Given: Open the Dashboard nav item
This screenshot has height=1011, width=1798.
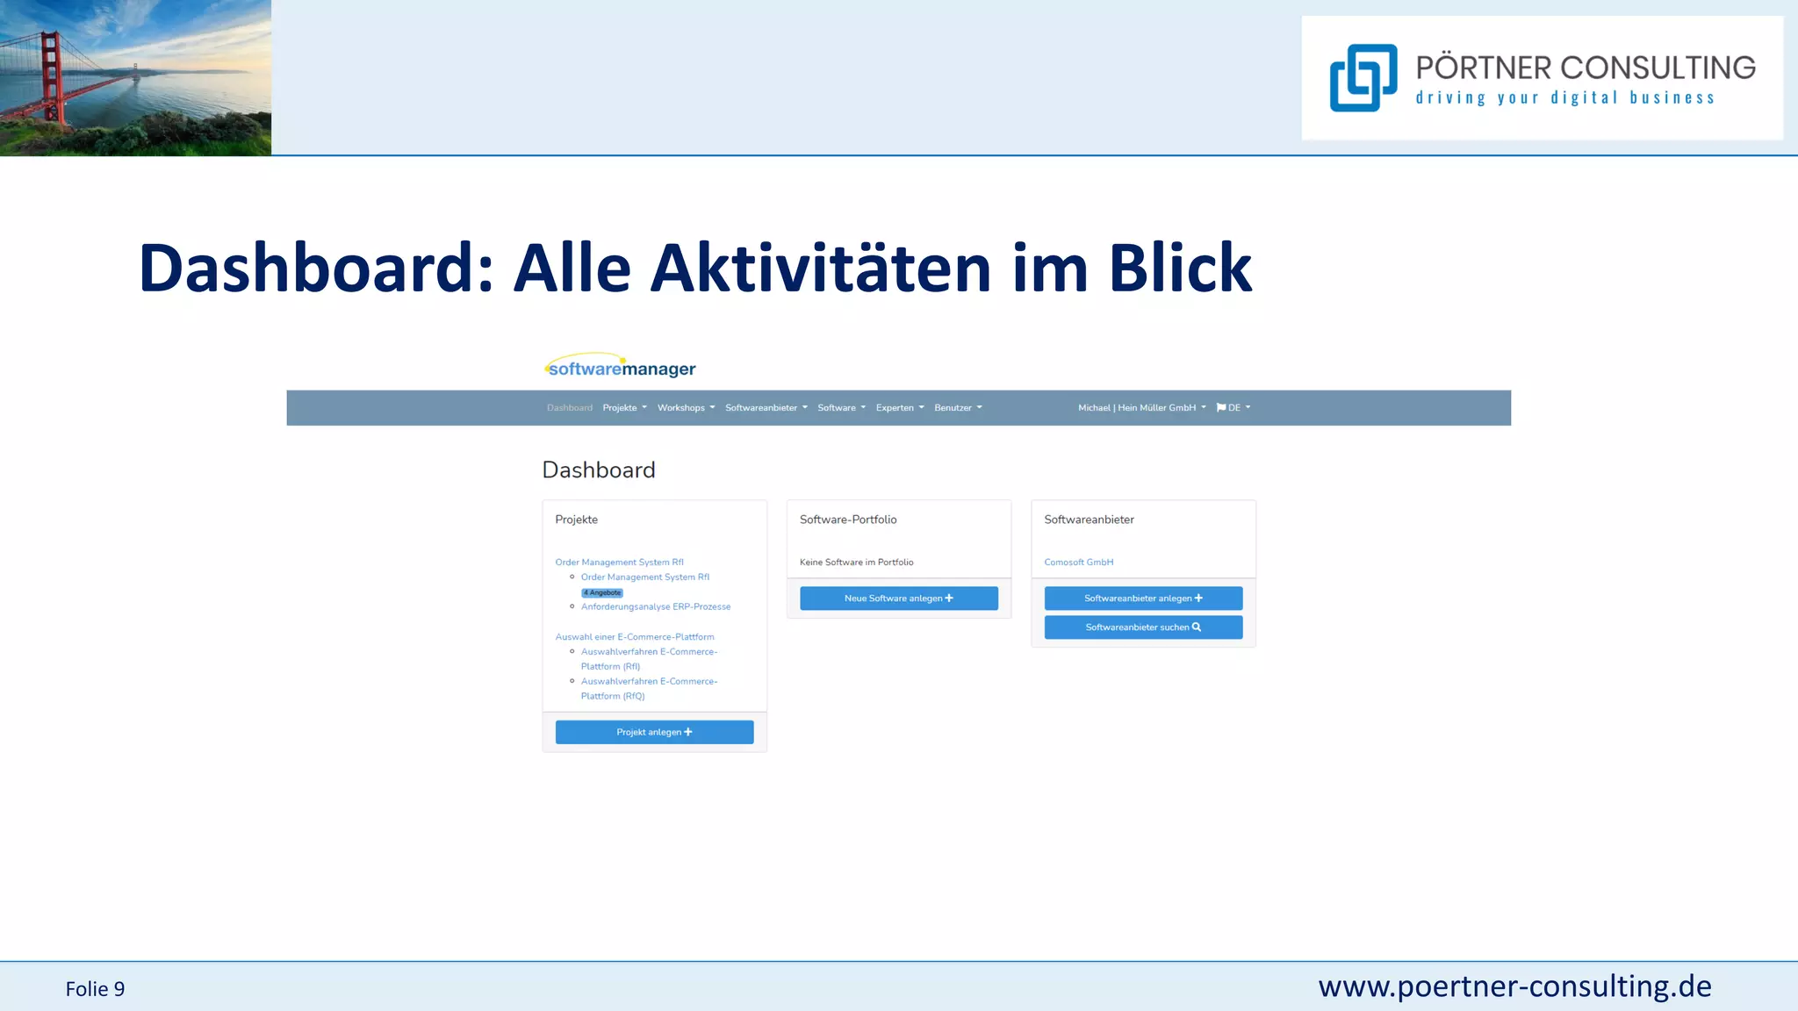Looking at the screenshot, I should click(x=570, y=408).
